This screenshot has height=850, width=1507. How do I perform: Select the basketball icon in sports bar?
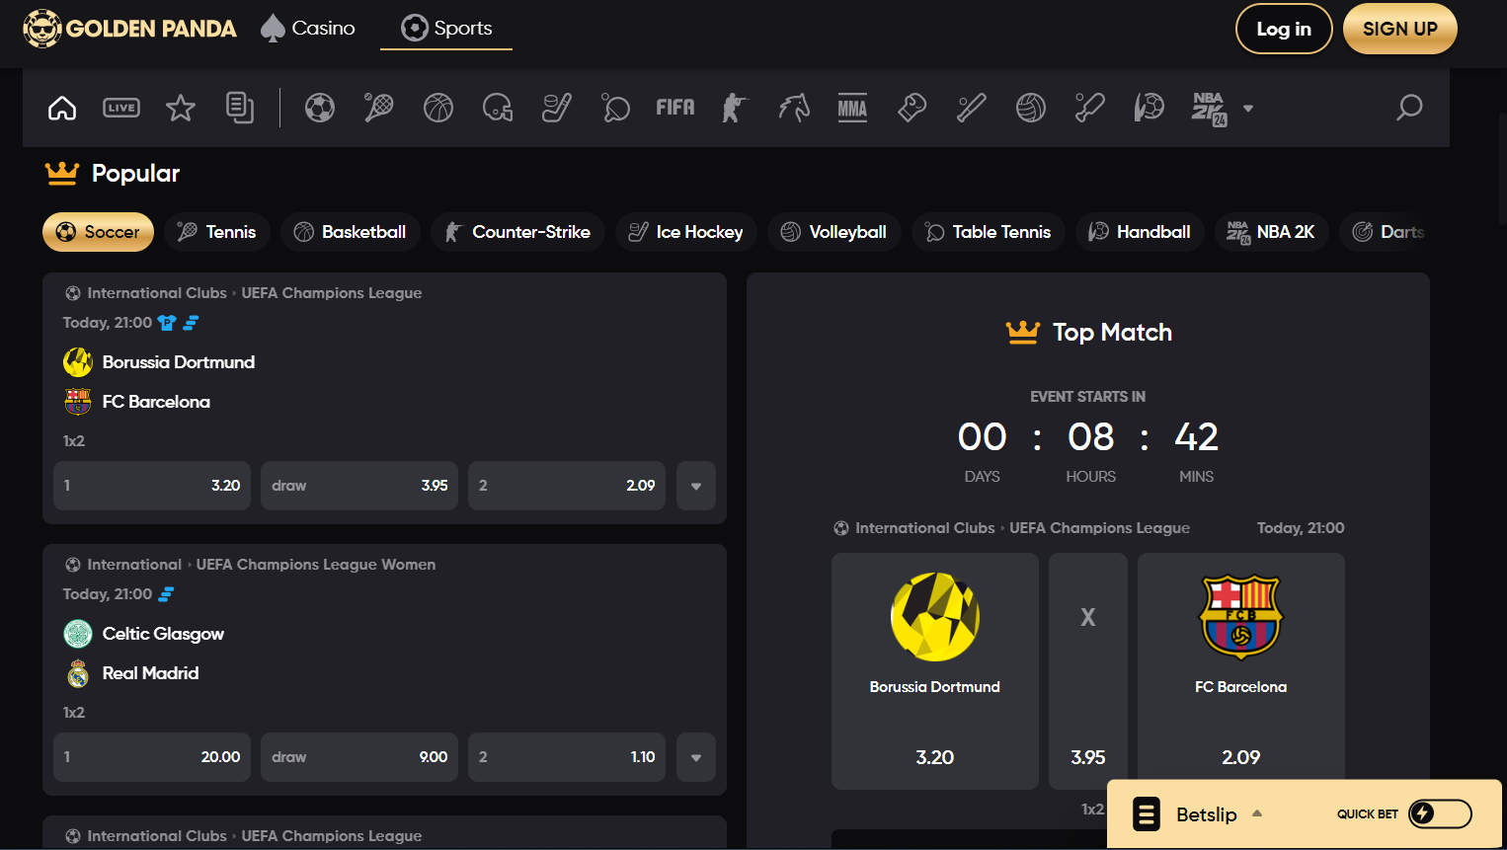(438, 108)
